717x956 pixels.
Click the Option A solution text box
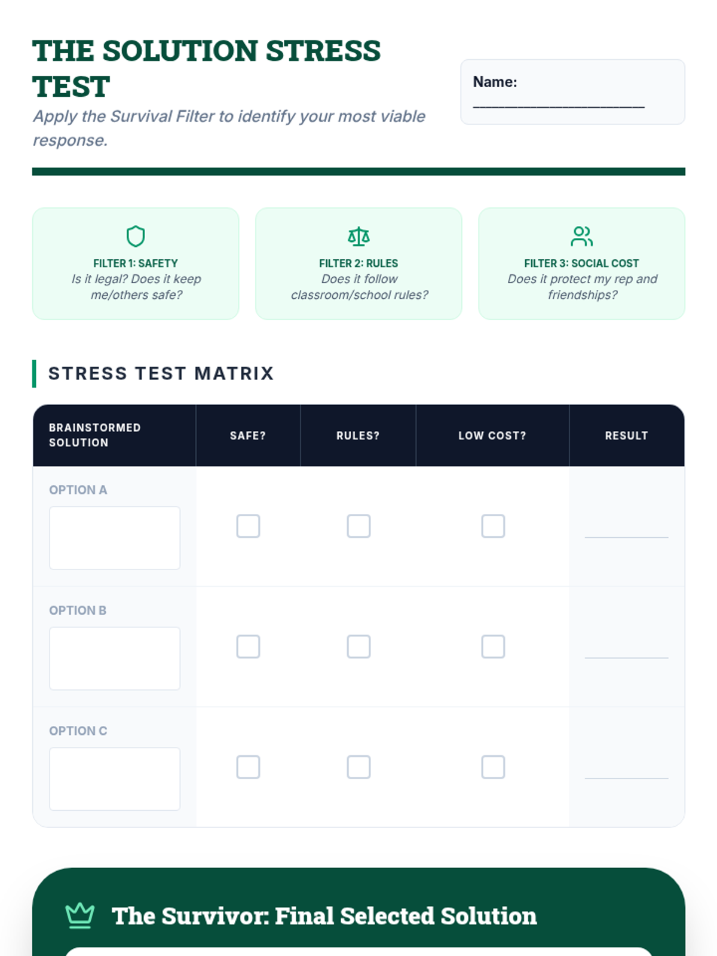point(115,538)
